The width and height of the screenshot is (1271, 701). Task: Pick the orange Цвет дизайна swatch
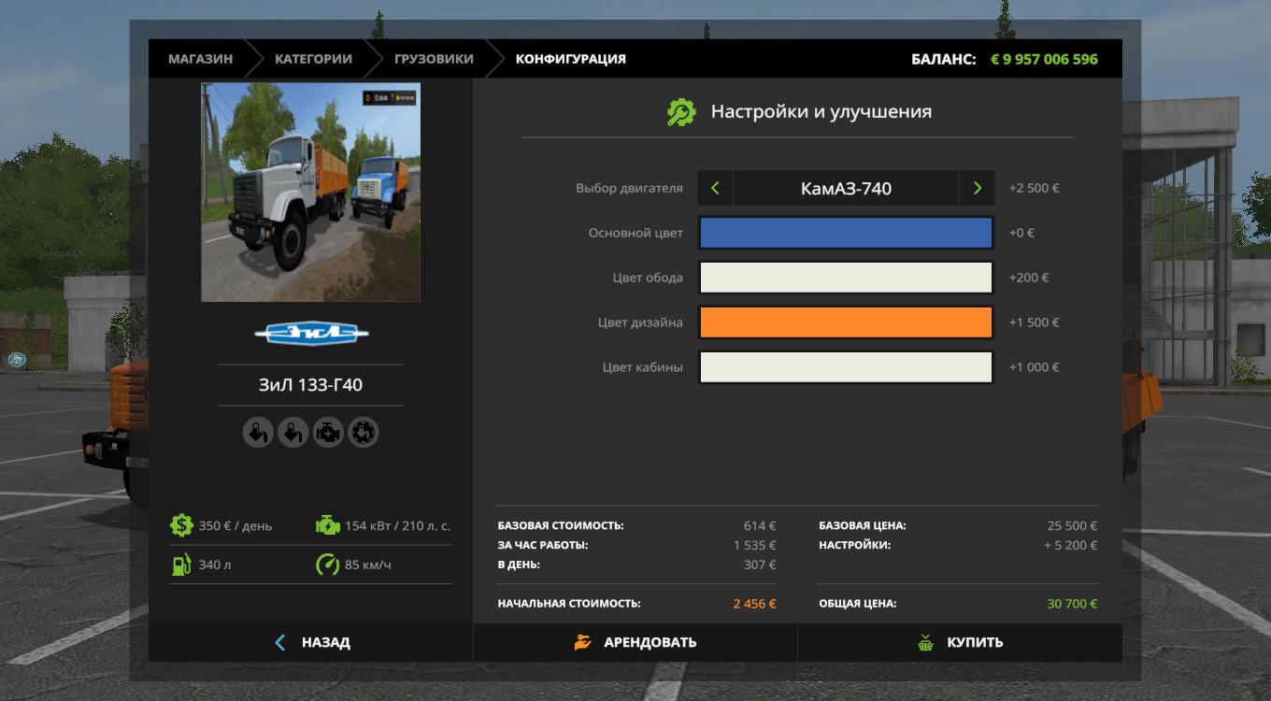coord(846,322)
